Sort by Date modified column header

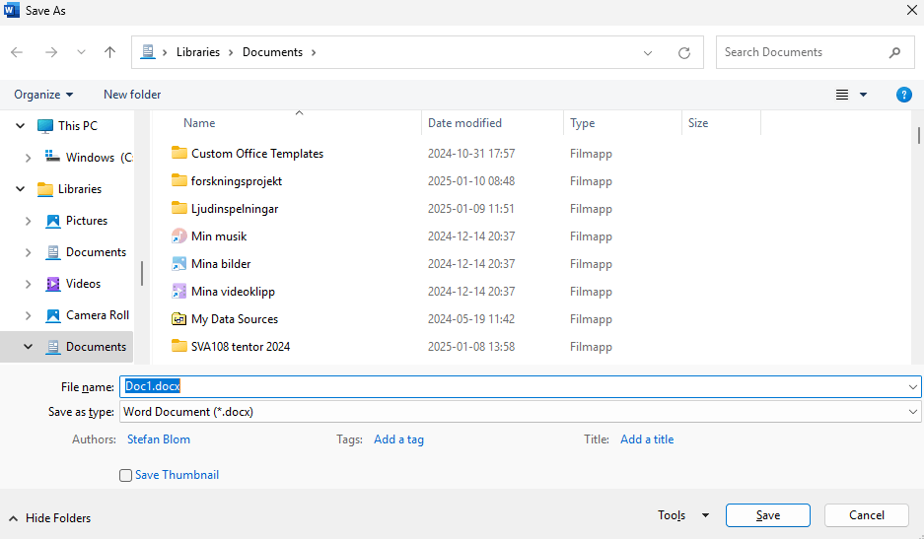[464, 123]
